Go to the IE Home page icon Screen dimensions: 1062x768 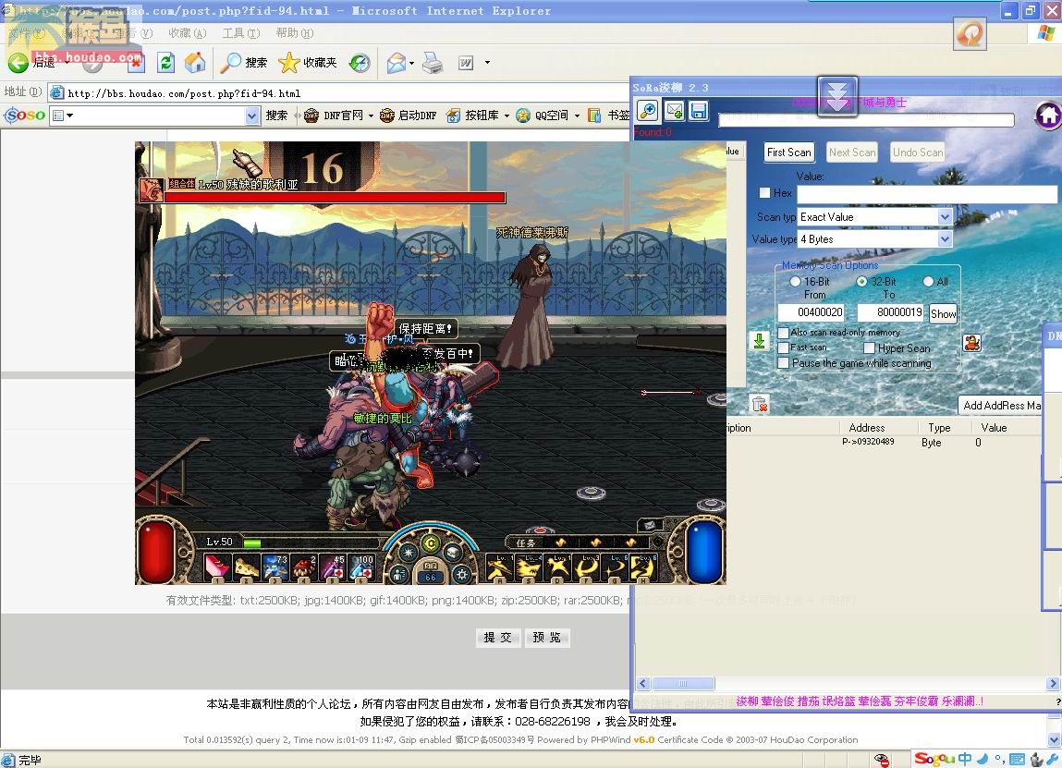tap(195, 63)
